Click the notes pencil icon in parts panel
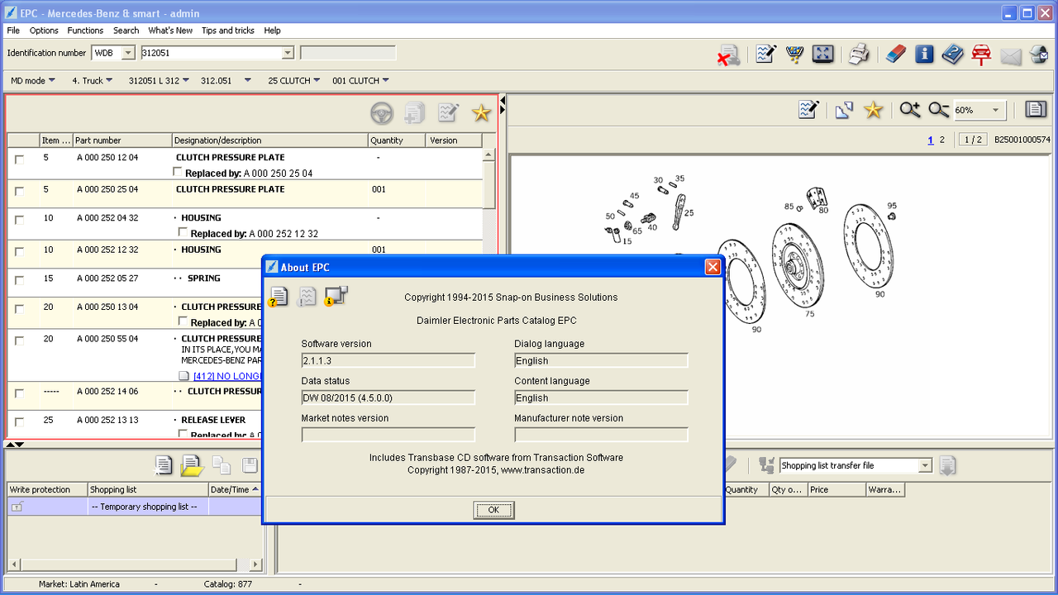 tap(448, 112)
